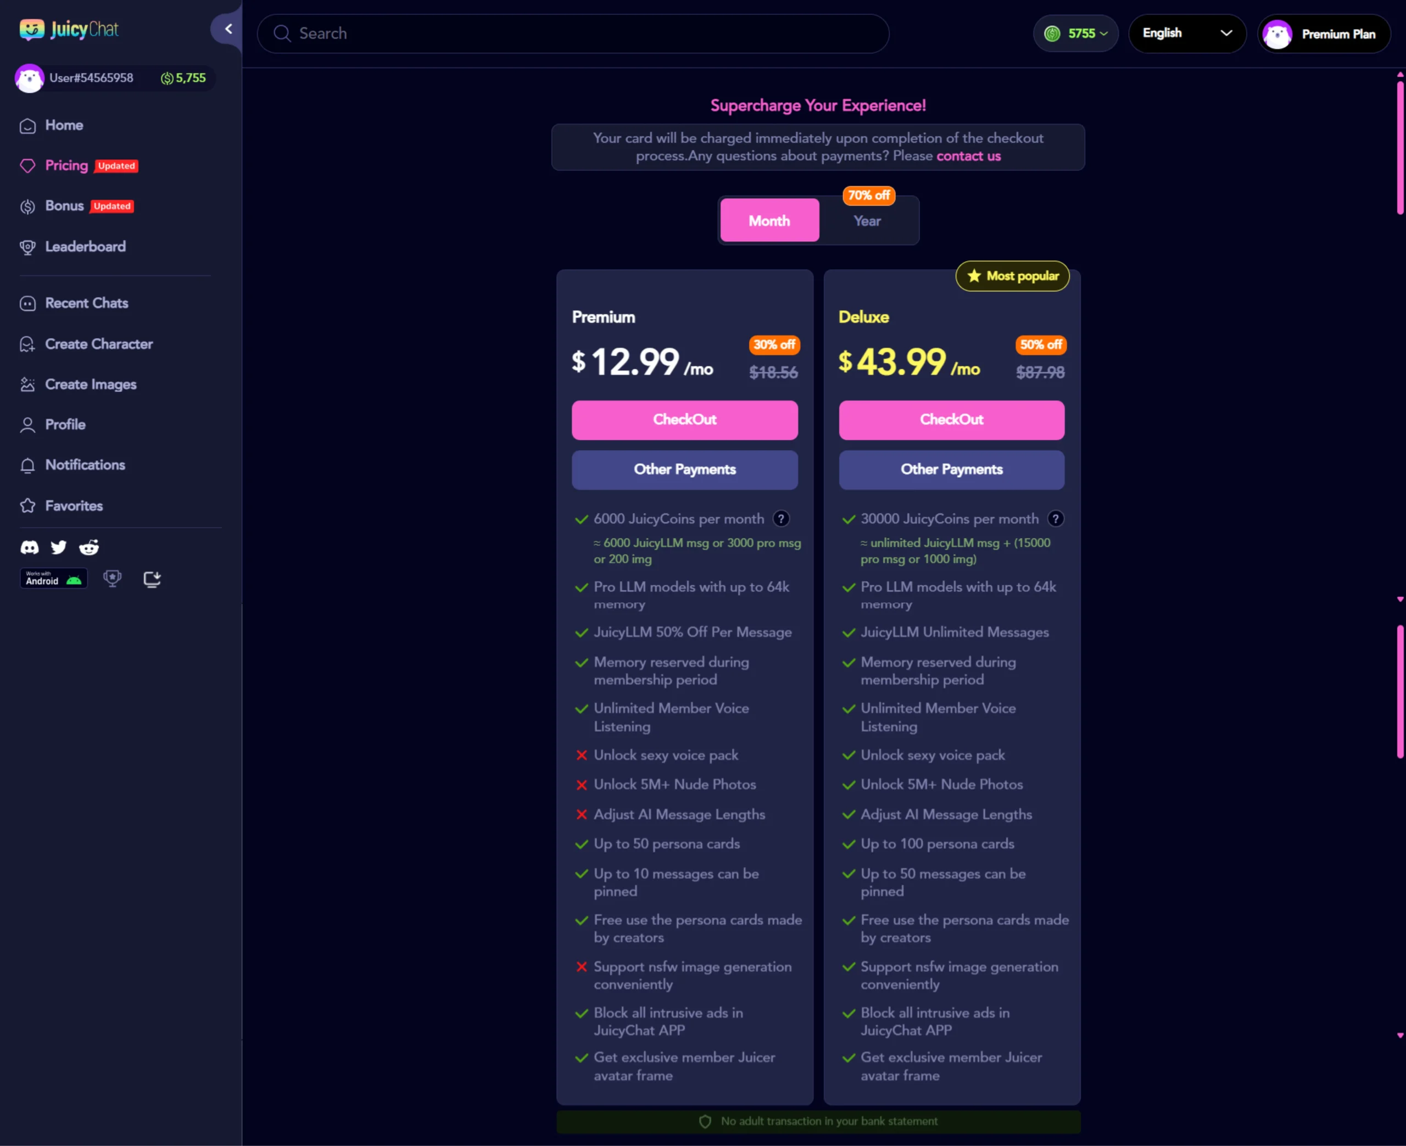The image size is (1406, 1146).
Task: Switch billing to Year plan
Action: [x=867, y=221]
